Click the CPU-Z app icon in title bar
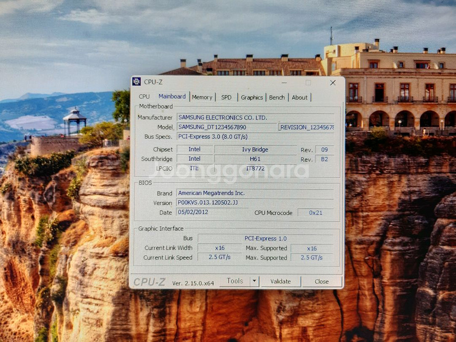Screen dimensions: 456x342 click(136, 82)
